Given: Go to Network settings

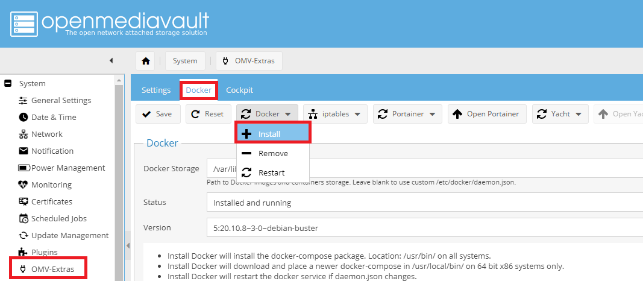Looking at the screenshot, I should tap(40, 134).
